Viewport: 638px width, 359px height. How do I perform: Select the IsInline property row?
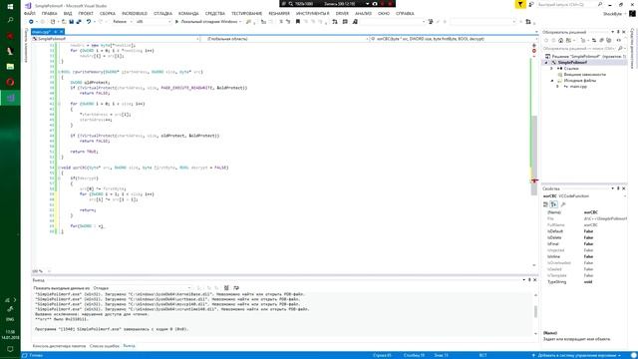tap(584, 256)
